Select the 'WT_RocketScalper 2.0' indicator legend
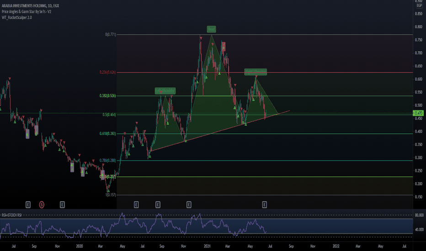 pos(16,18)
